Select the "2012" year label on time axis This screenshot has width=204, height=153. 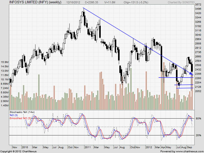149,147
